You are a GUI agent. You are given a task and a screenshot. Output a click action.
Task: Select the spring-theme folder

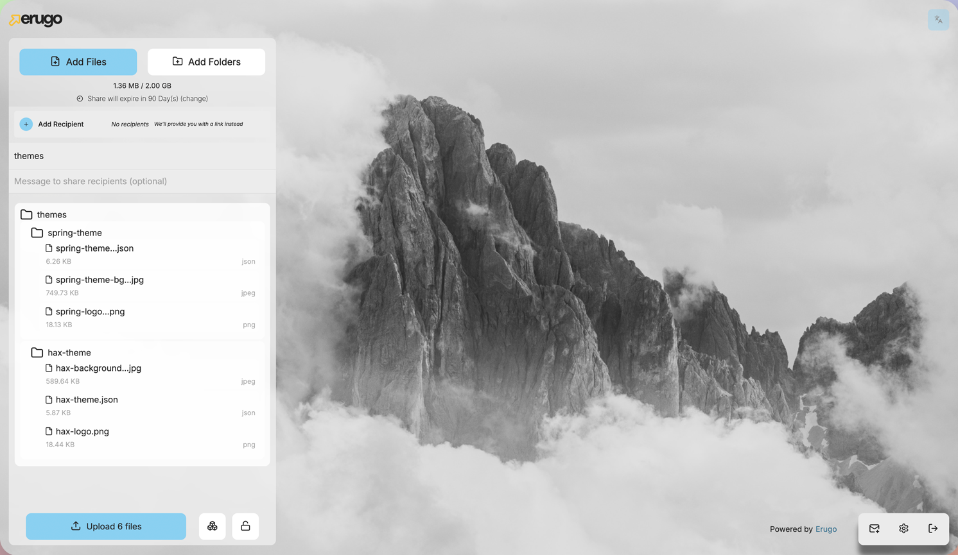coord(74,233)
